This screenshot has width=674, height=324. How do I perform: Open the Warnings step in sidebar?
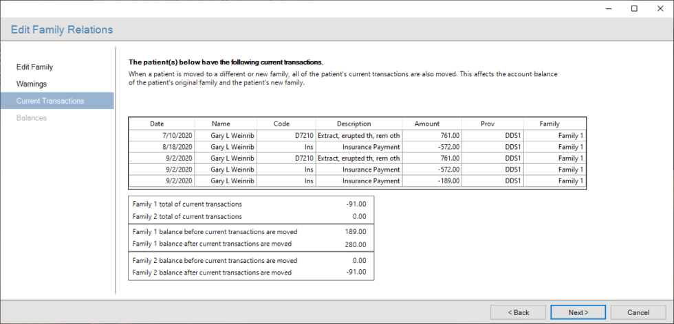(32, 84)
